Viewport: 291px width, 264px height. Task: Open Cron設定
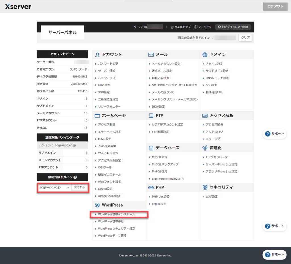tap(104, 85)
